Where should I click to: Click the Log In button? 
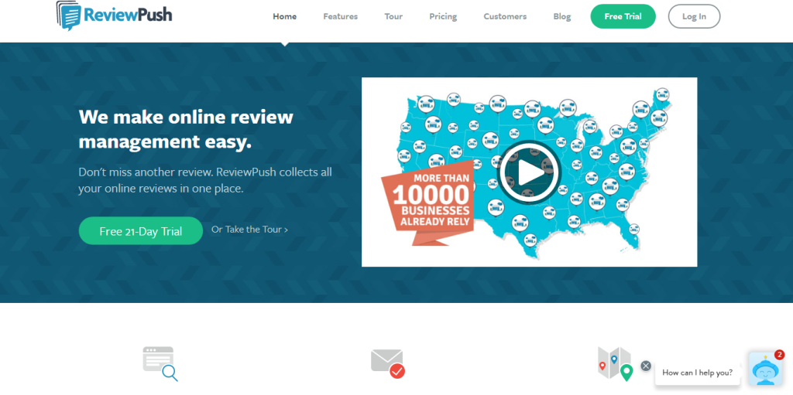point(694,16)
